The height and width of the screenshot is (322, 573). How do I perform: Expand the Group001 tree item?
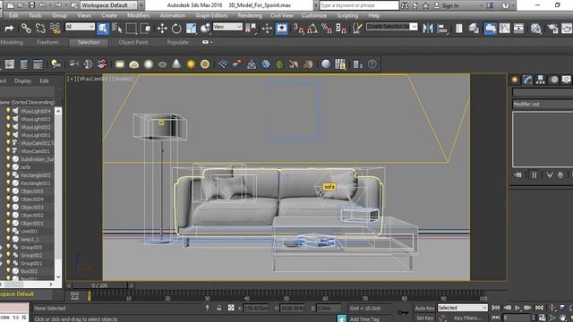pyautogui.click(x=2, y=263)
